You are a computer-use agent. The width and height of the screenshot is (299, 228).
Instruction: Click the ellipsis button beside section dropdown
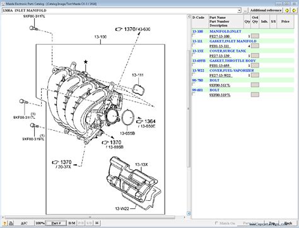click(245, 10)
